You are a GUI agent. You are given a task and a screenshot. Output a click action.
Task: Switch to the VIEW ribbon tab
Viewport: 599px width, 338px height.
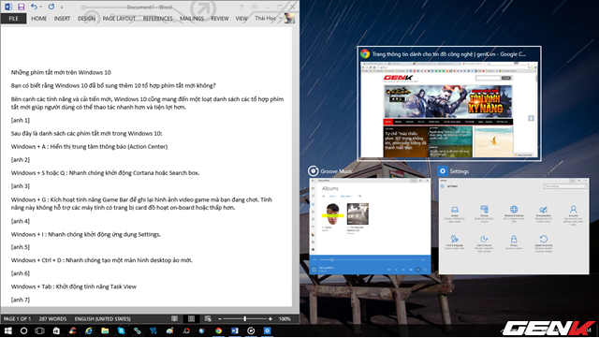pos(241,19)
